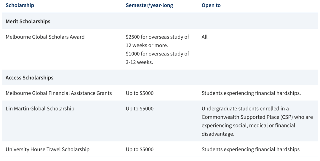
Task: Click the Open to column header
Action: [211, 5]
